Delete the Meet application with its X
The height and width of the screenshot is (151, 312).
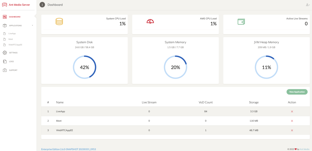pyautogui.click(x=292, y=121)
